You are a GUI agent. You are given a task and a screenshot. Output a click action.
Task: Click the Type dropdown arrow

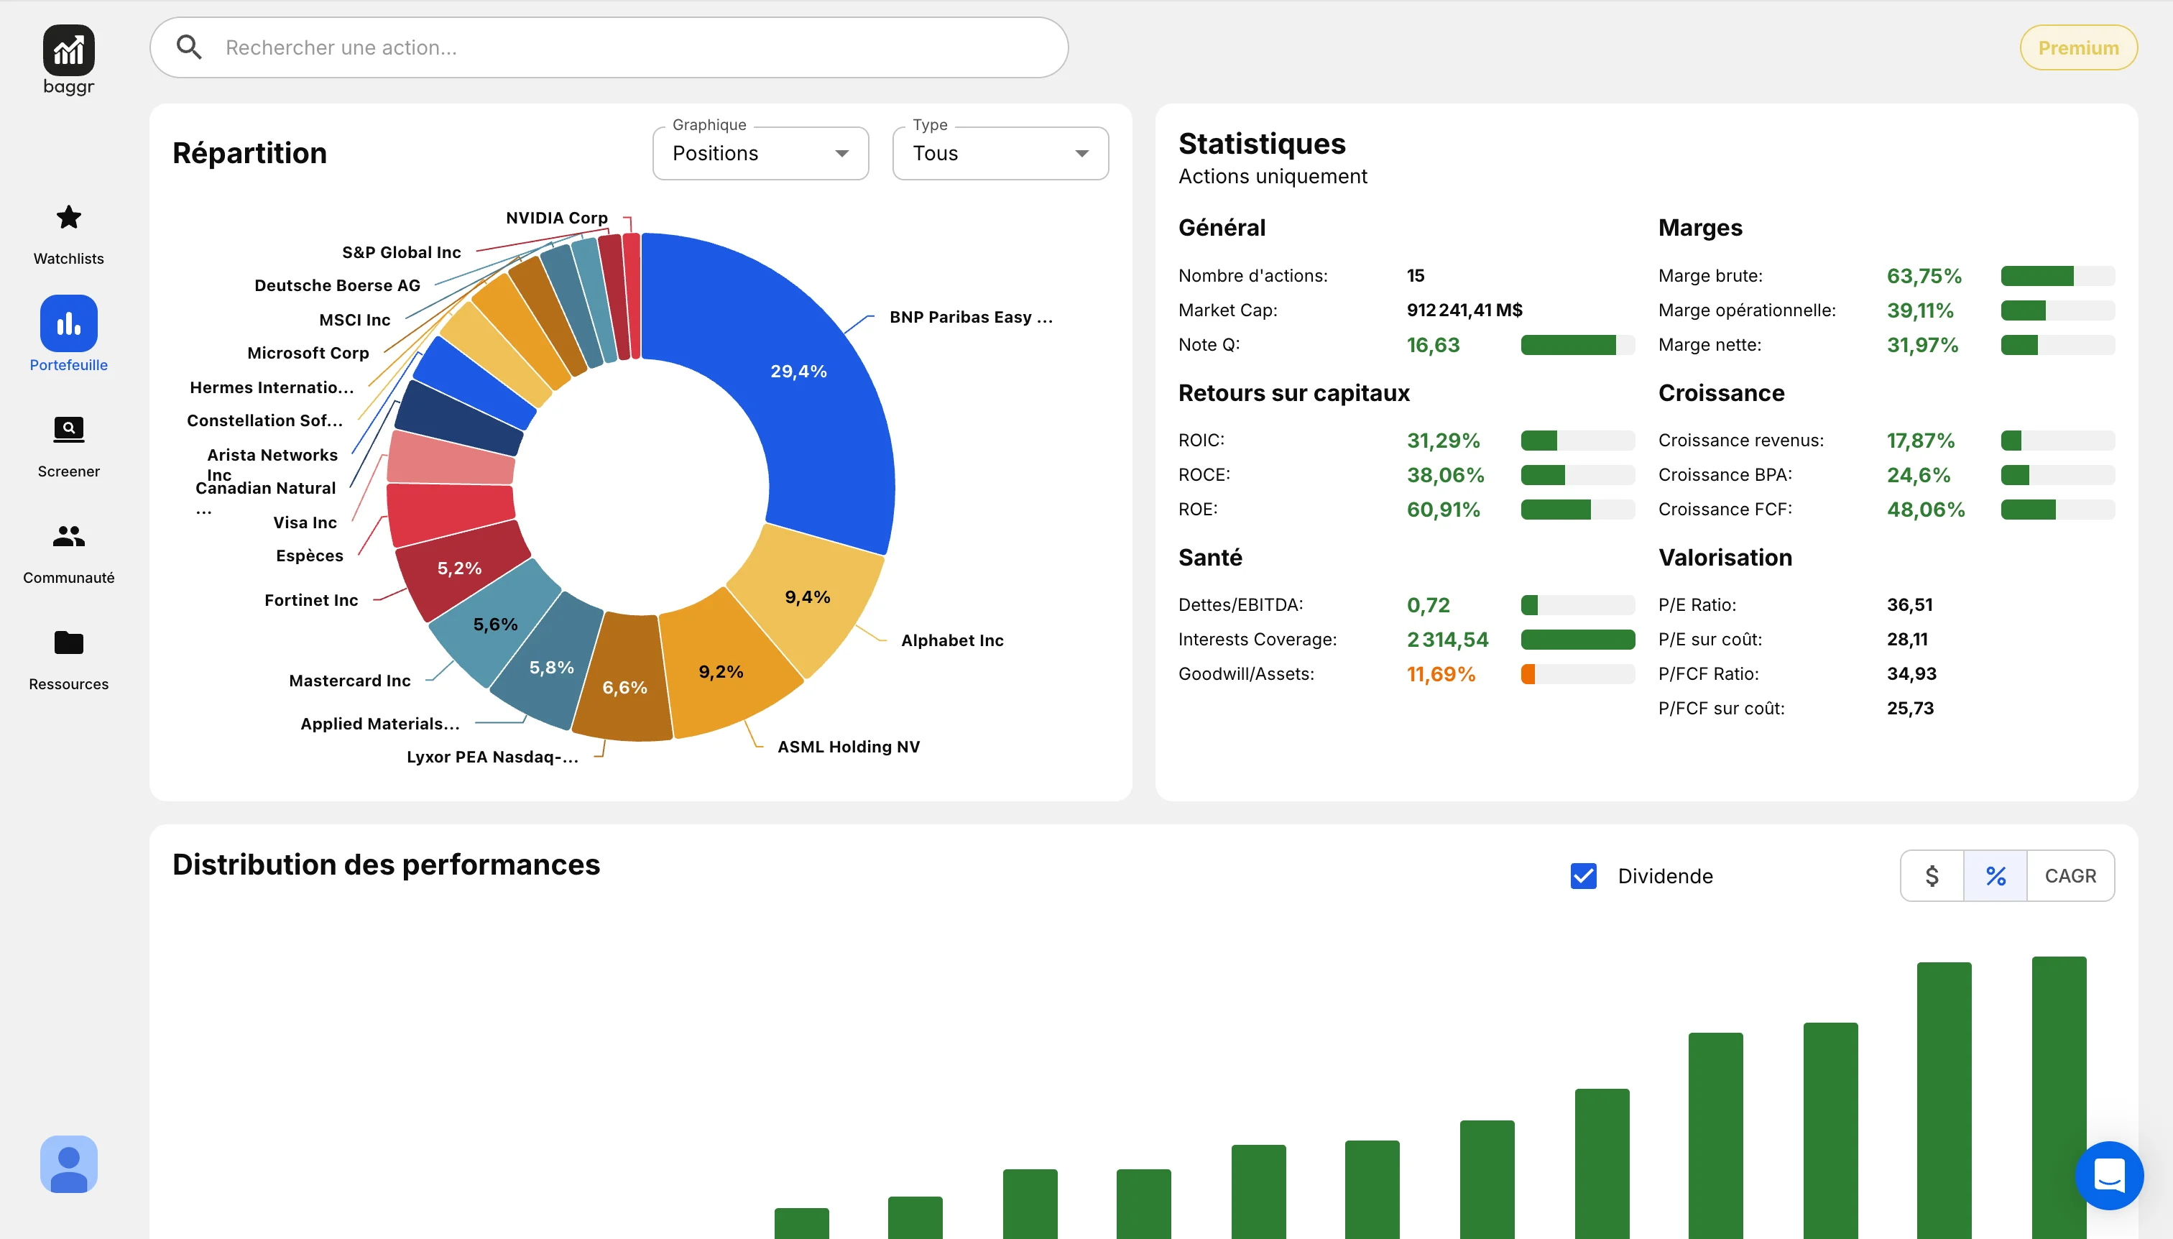[x=1081, y=154]
